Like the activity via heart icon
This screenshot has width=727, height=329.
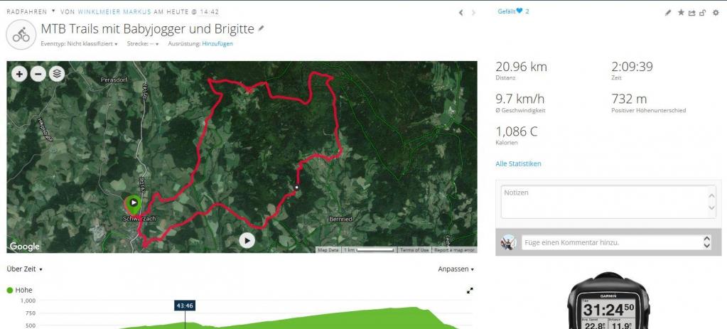pyautogui.click(x=519, y=11)
